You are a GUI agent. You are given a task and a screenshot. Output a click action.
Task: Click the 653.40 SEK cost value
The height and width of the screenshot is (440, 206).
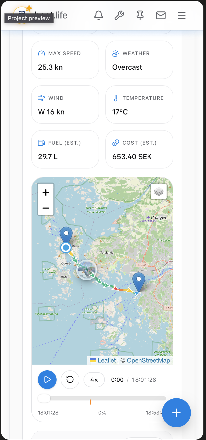132,157
